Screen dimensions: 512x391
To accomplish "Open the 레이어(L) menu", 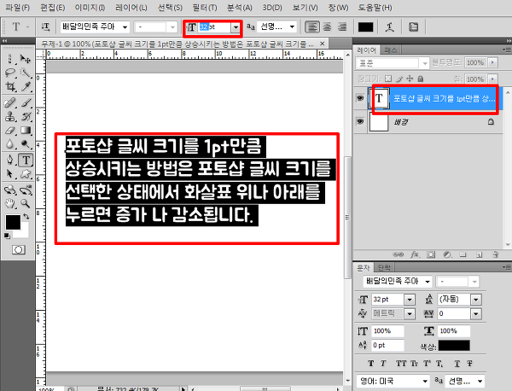I will (x=131, y=8).
